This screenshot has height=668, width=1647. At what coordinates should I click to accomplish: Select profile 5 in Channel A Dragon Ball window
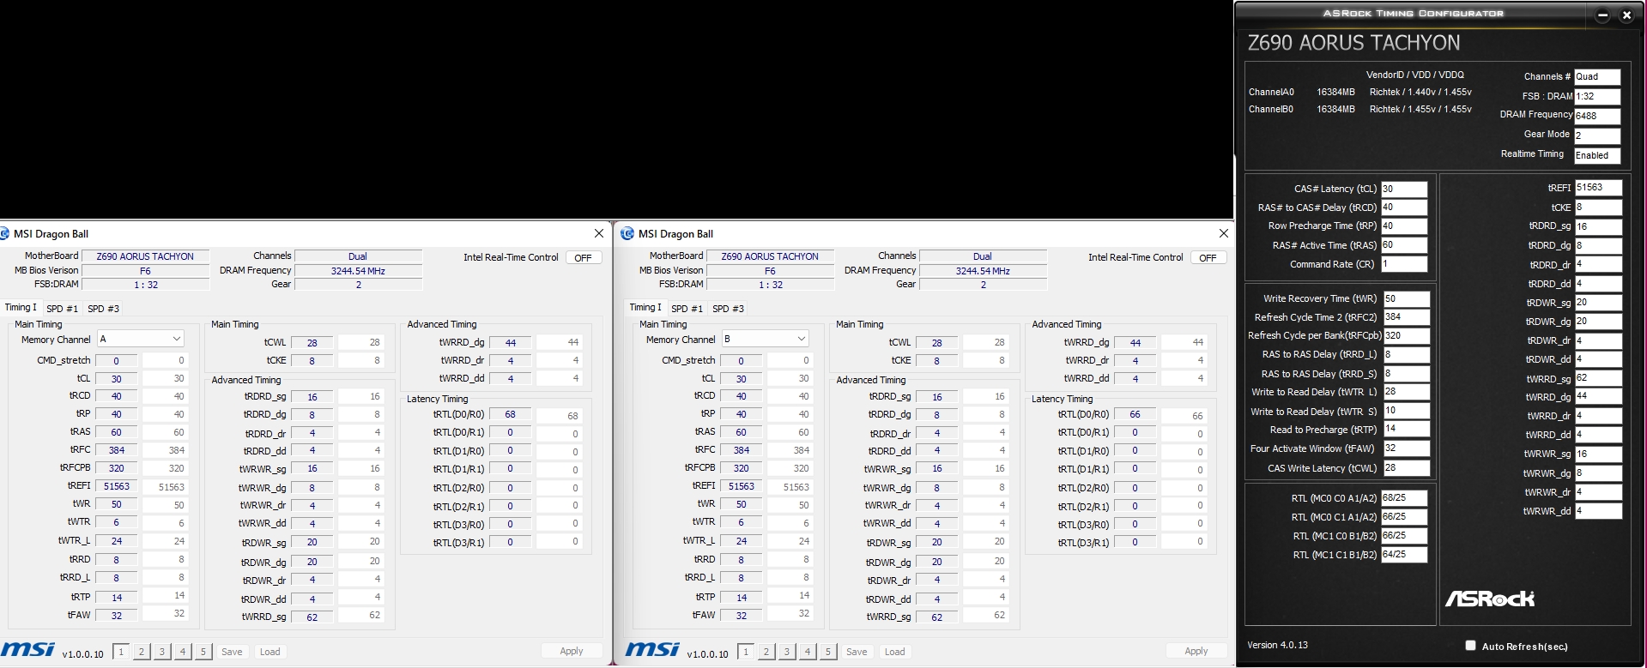203,652
